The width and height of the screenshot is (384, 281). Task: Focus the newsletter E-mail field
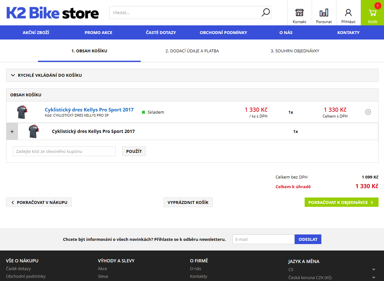(263, 239)
